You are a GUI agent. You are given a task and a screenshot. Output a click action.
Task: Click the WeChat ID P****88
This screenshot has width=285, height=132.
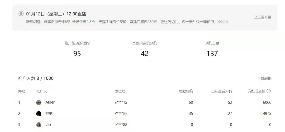pos(121,114)
